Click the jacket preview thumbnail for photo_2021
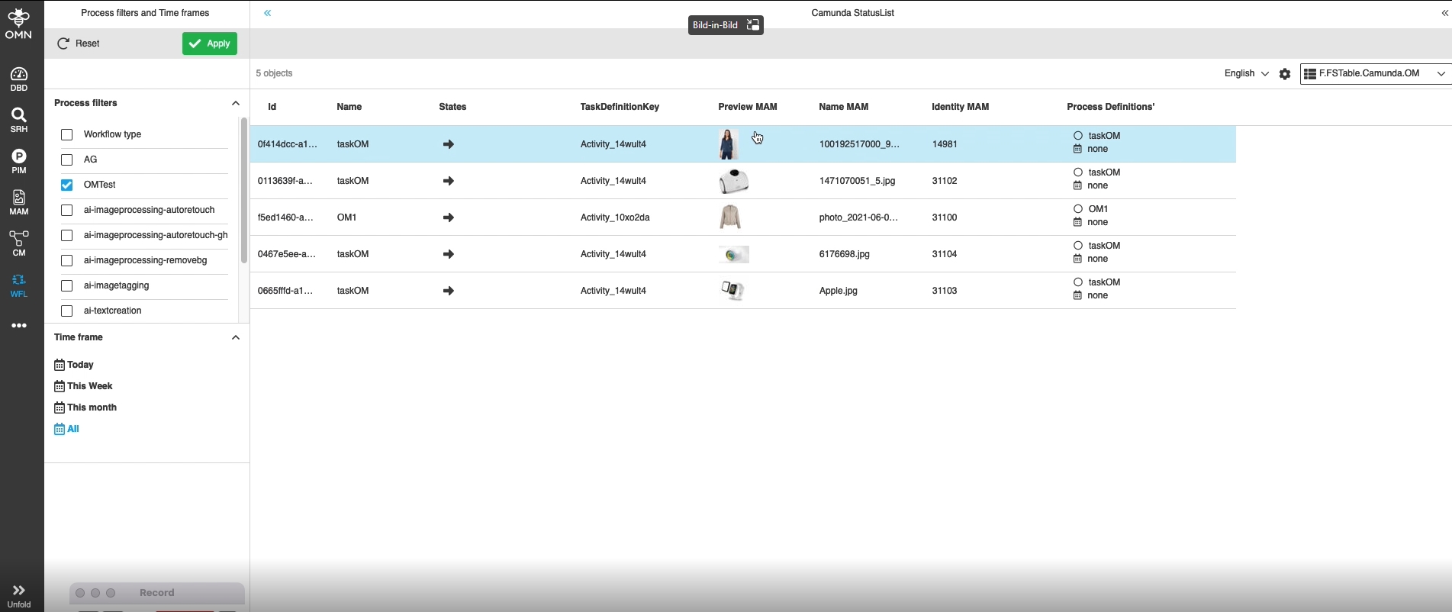 pos(730,217)
